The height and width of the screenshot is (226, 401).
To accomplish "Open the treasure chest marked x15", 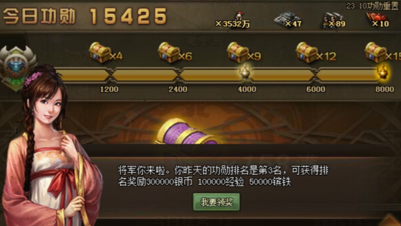I will (x=376, y=52).
